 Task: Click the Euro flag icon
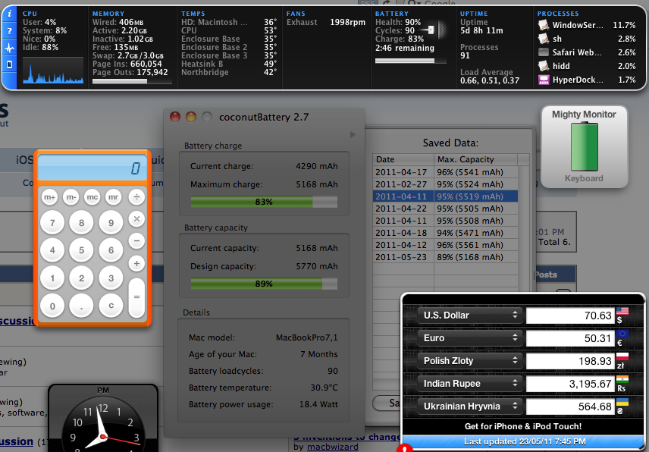pos(622,334)
